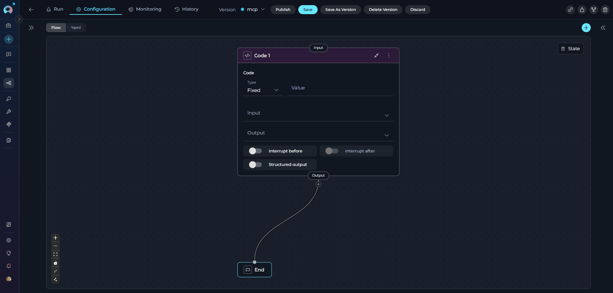Viewport: 613px width, 293px height.
Task: Click the share export icon in top bar
Action: coord(582,10)
